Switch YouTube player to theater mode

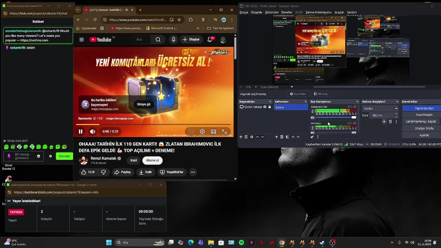coord(213,132)
